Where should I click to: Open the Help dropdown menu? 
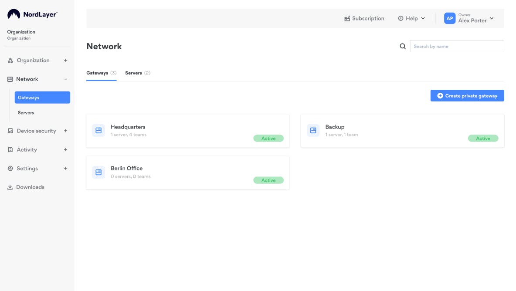(411, 18)
